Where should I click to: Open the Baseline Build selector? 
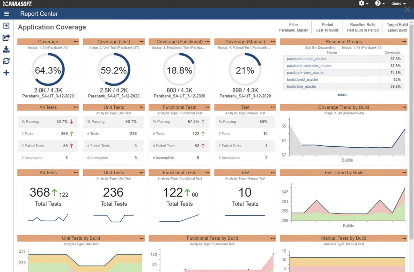point(363,27)
